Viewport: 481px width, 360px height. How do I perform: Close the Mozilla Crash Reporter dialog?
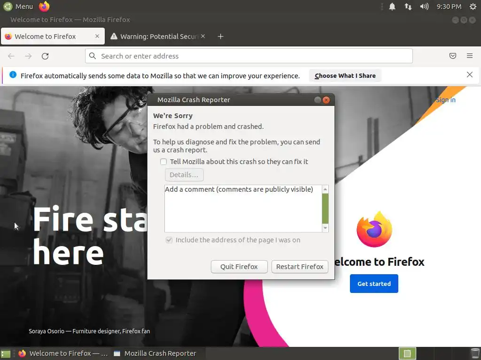point(326,100)
